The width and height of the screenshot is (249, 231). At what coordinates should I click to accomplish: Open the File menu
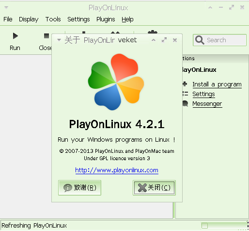coord(8,19)
